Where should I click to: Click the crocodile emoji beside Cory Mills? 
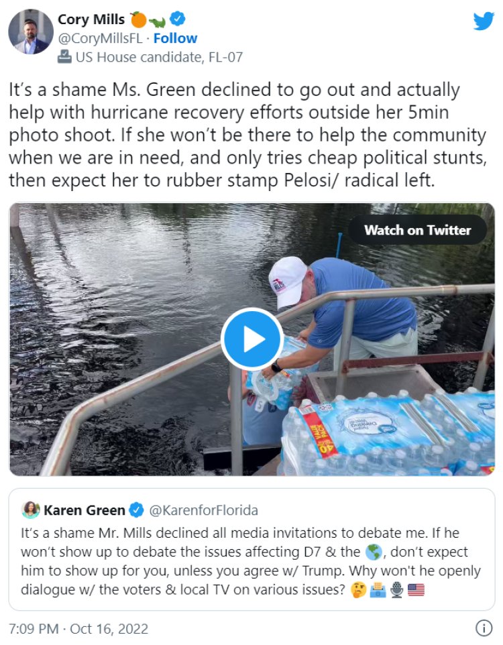[x=157, y=21]
